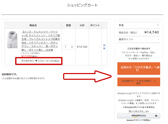Click the 獲得ポイント row label
The image size is (168, 124).
click(126, 39)
